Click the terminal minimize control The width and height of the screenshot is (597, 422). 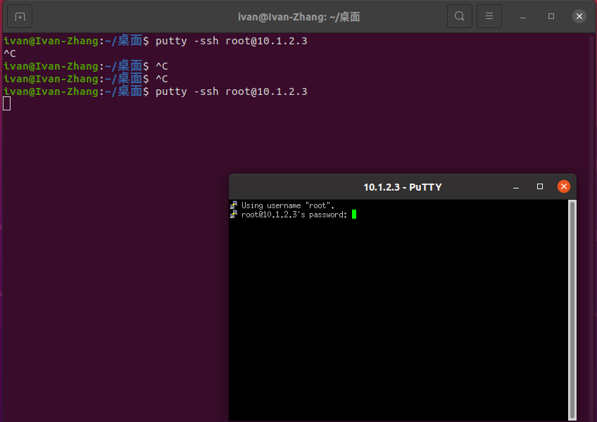pyautogui.click(x=524, y=15)
